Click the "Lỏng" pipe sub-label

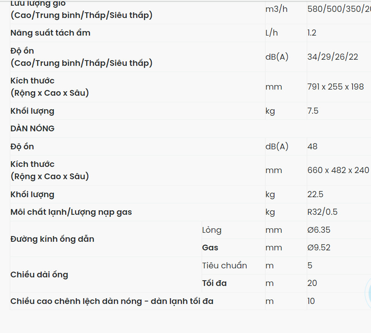pyautogui.click(x=211, y=230)
